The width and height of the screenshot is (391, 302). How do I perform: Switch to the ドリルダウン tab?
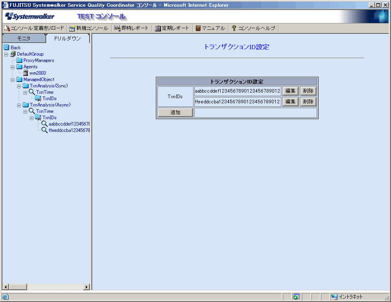point(67,39)
